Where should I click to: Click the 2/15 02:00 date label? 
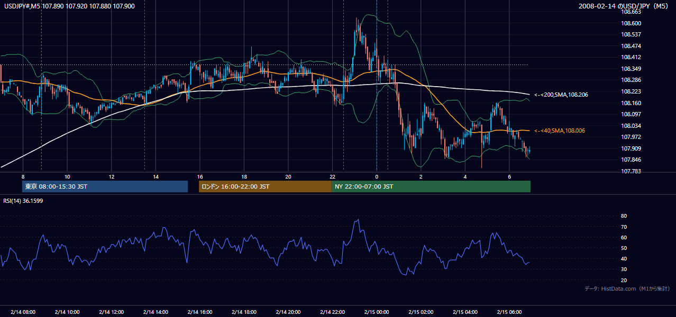[x=421, y=312]
